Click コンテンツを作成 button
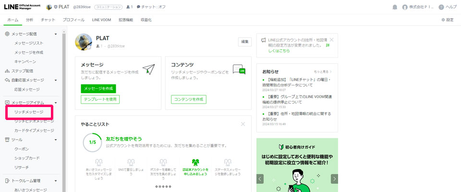461x192 pixels. [x=189, y=99]
